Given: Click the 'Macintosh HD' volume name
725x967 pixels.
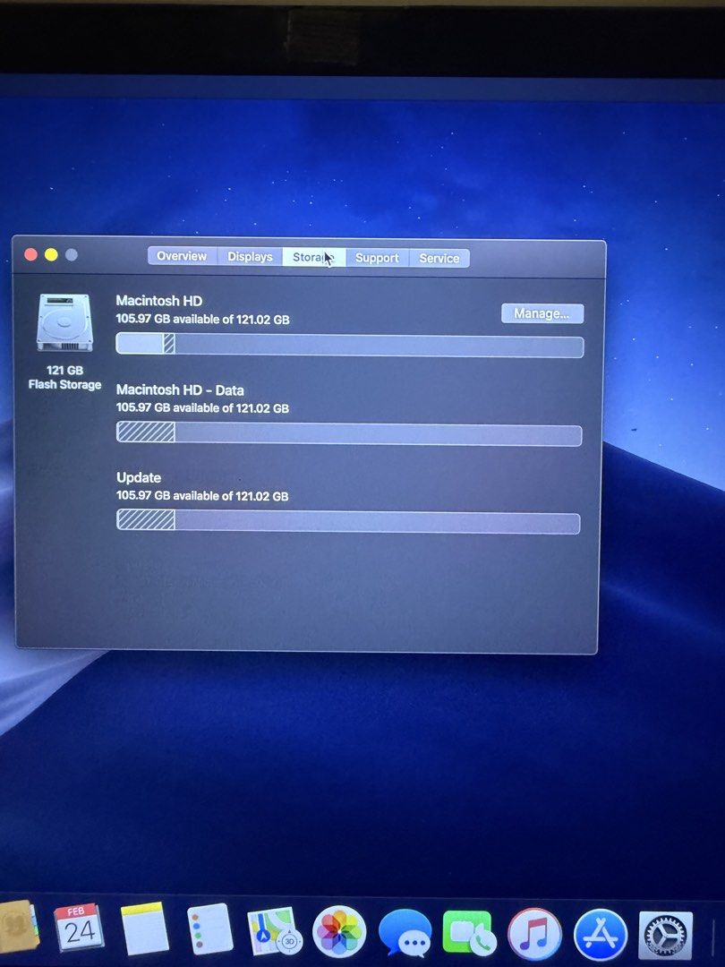Looking at the screenshot, I should pyautogui.click(x=159, y=301).
